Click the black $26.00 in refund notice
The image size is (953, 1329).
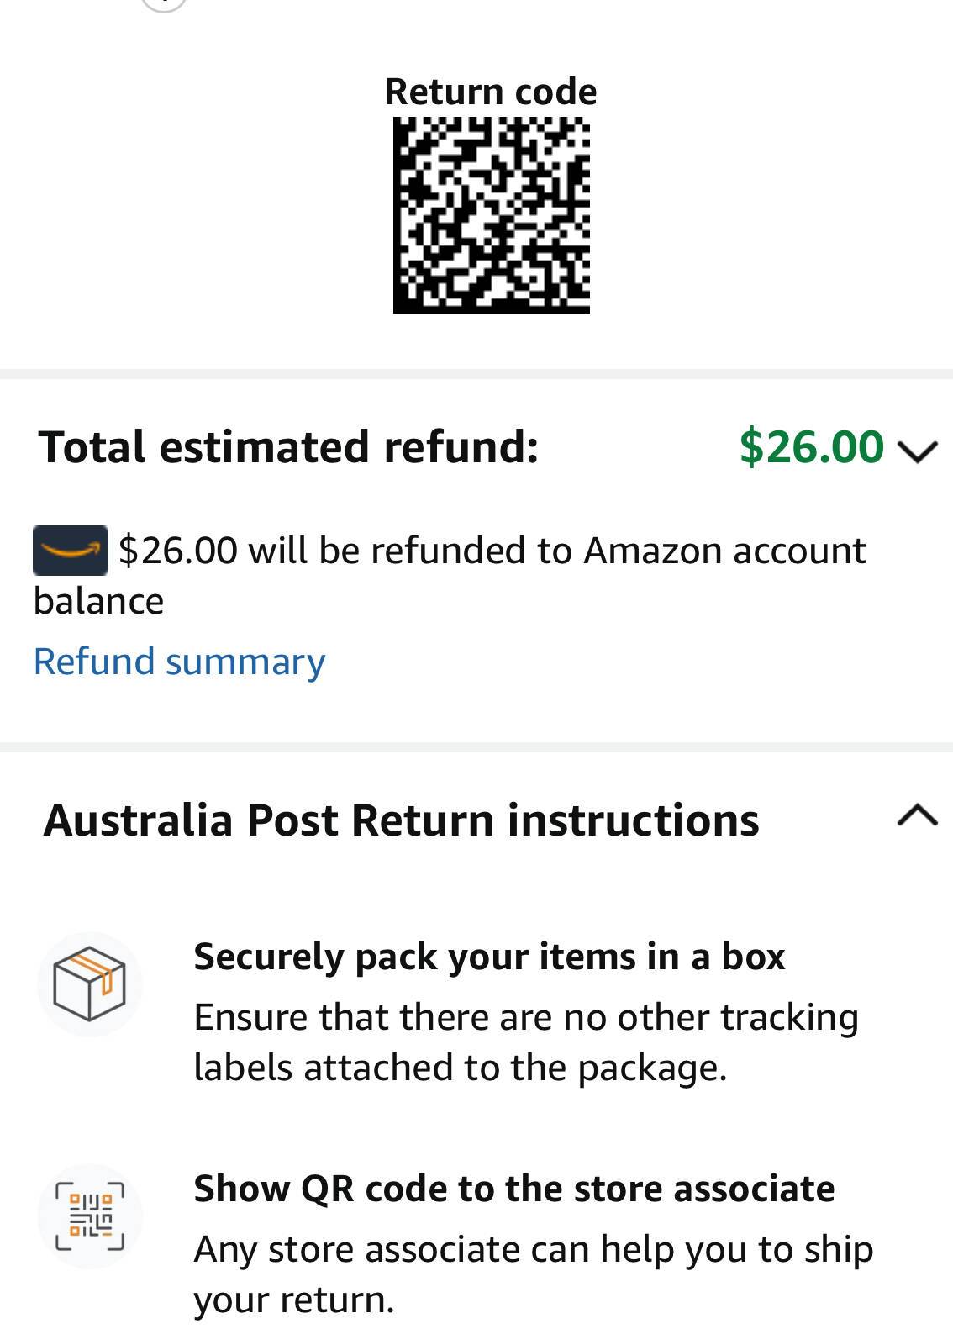coord(178,551)
